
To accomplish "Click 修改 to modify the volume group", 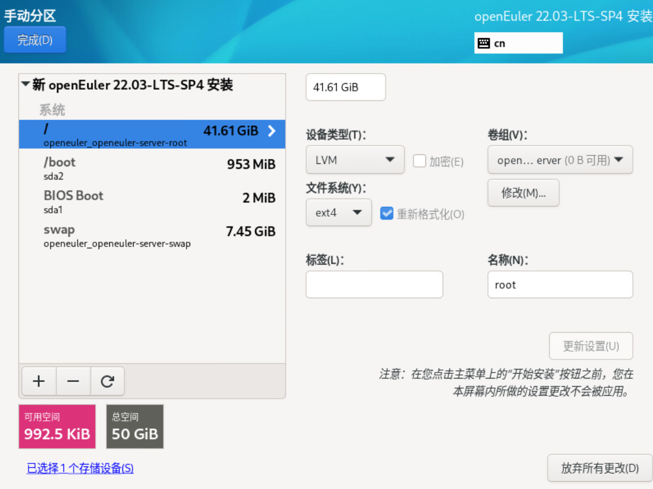I will pyautogui.click(x=523, y=193).
